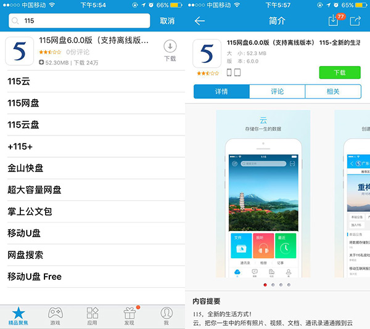Screen dimensions: 370x329
Task: Click the search field containing 115
Action: 80,21
